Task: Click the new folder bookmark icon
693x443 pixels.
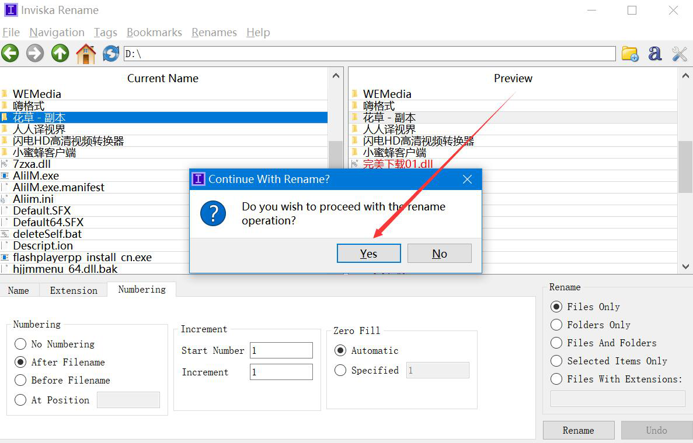Action: pos(629,54)
